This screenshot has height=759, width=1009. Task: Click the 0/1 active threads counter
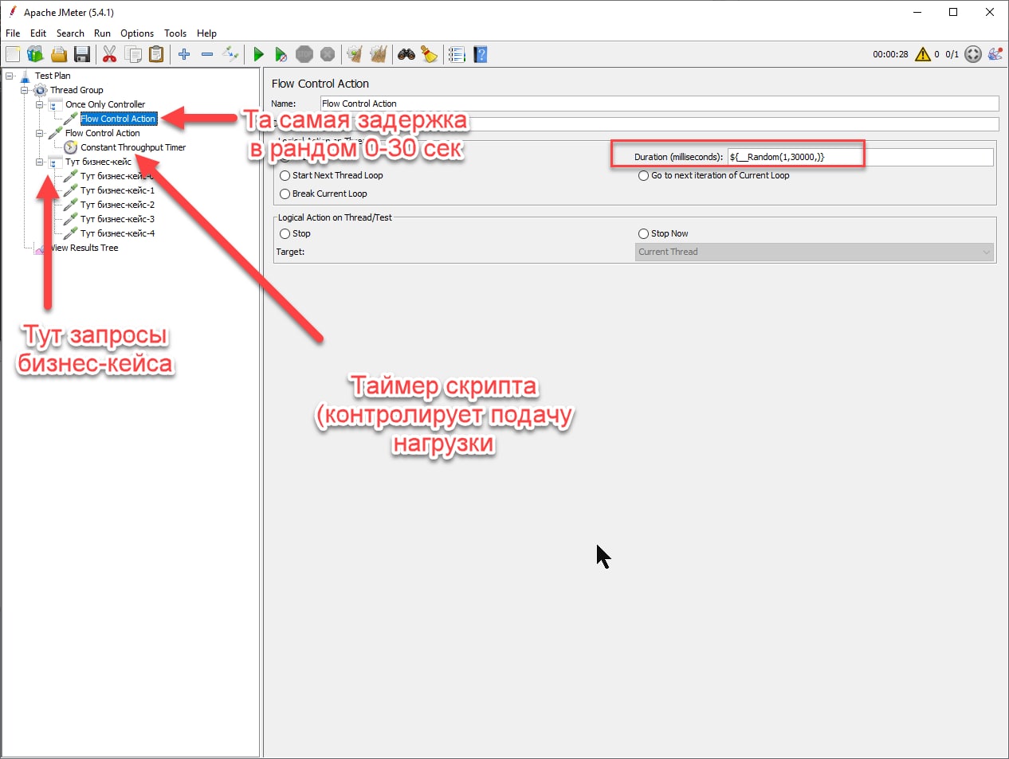click(952, 54)
